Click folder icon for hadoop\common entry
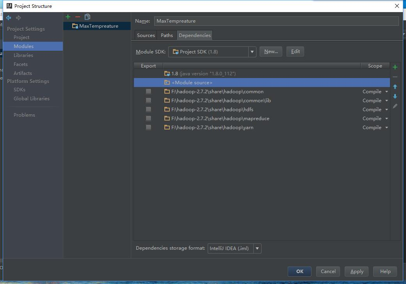Screen dimensions: 406x284 pos(167,91)
